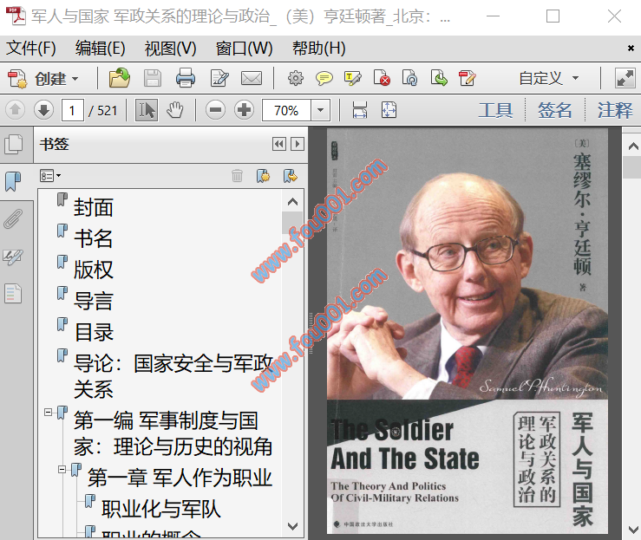Collapse the 第一编 bookmark node

[49, 412]
